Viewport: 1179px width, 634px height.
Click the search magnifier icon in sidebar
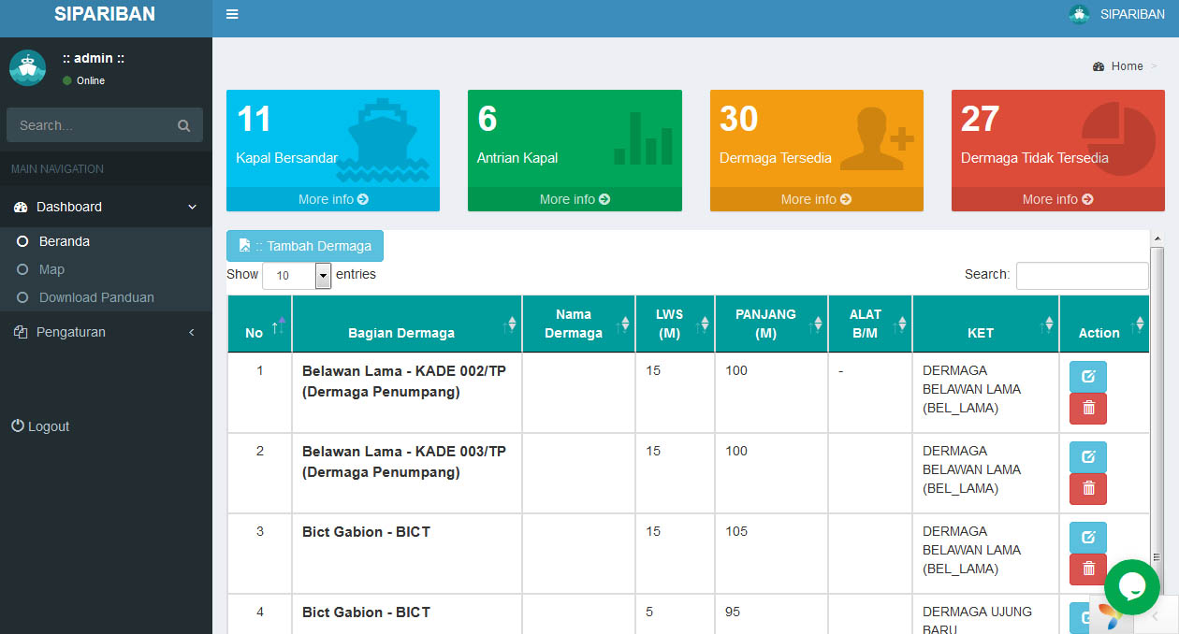[183, 125]
